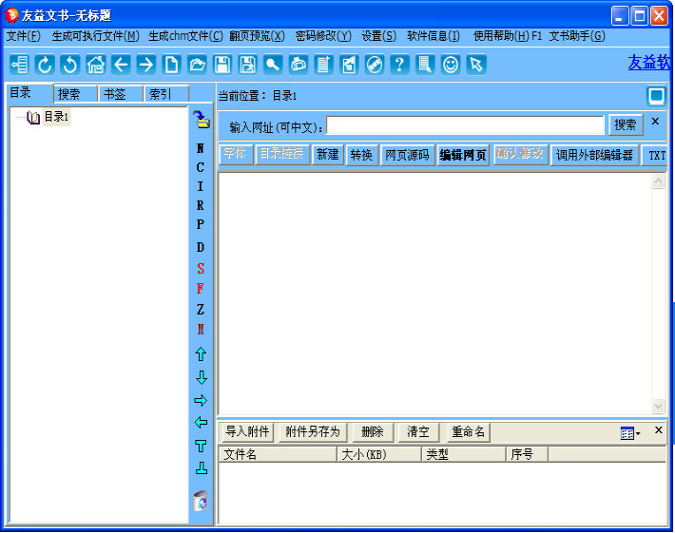Click the Home icon in the toolbar

pos(95,65)
